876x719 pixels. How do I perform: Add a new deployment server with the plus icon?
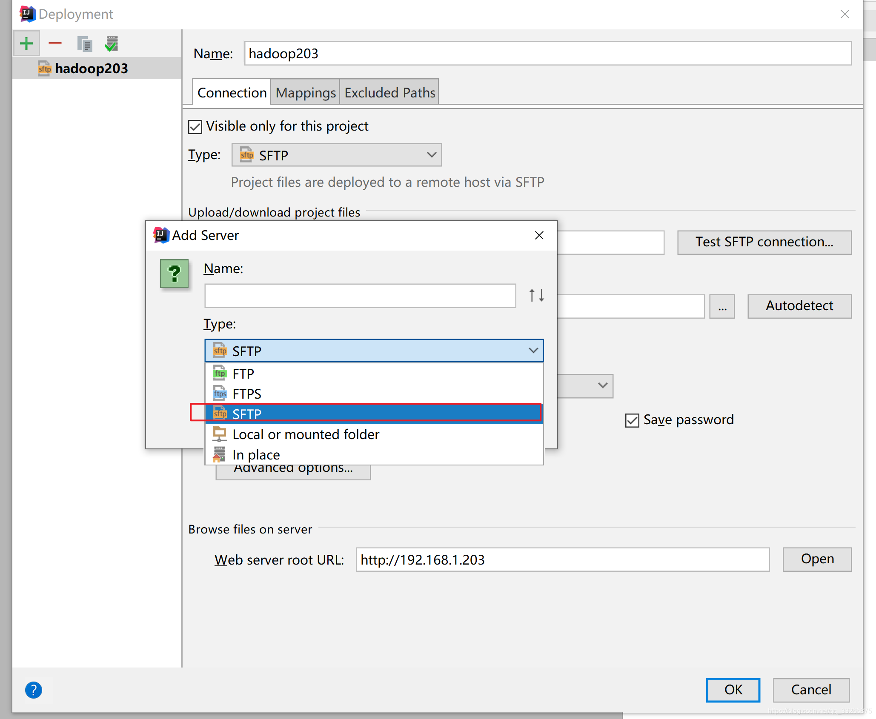26,43
